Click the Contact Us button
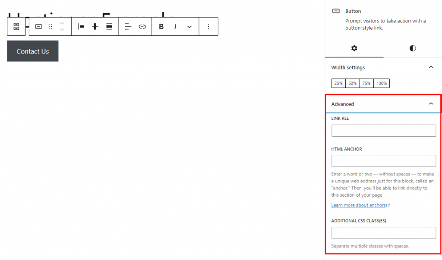442x260 pixels. (x=33, y=51)
